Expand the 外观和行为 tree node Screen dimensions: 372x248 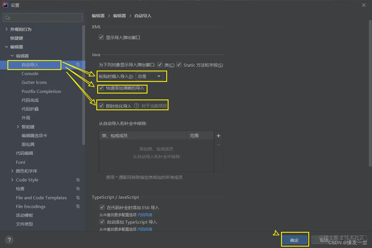(x=7, y=29)
